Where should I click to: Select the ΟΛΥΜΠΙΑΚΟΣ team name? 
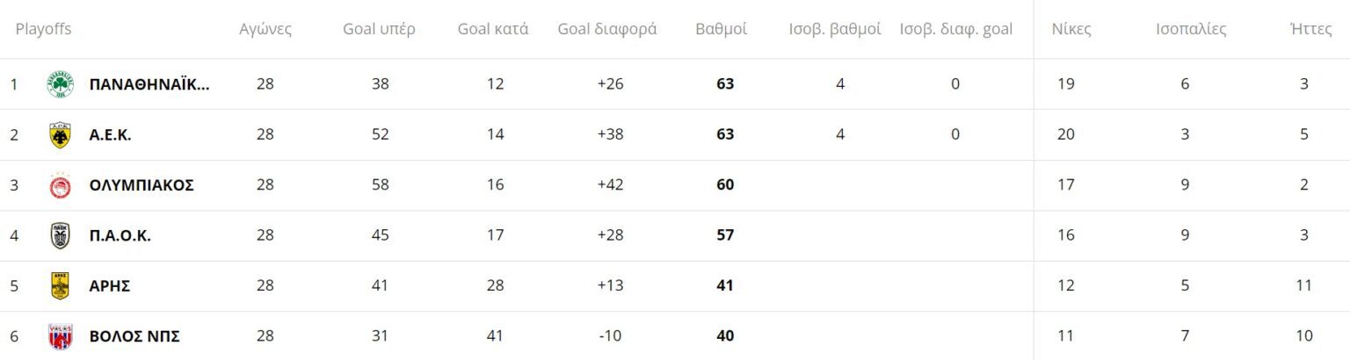tap(142, 185)
